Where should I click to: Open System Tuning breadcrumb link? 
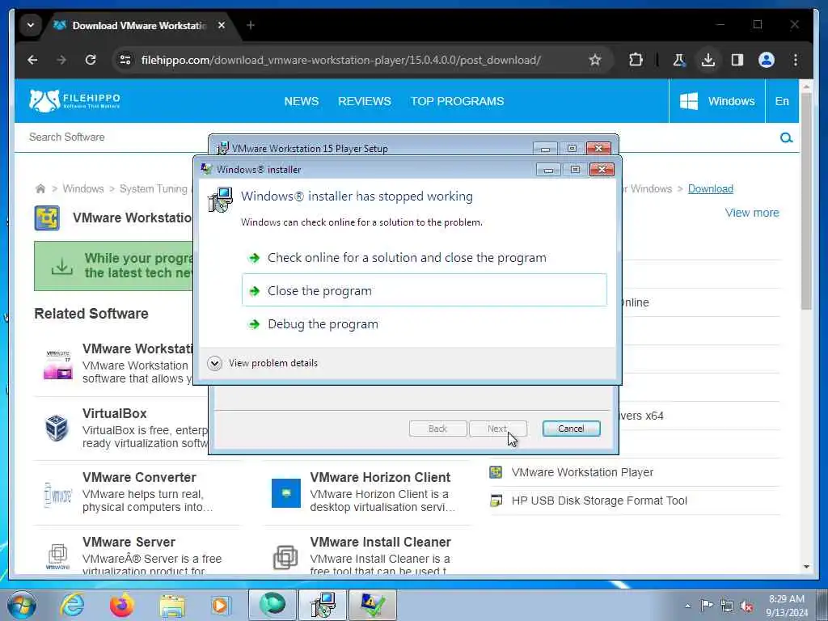pyautogui.click(x=153, y=188)
